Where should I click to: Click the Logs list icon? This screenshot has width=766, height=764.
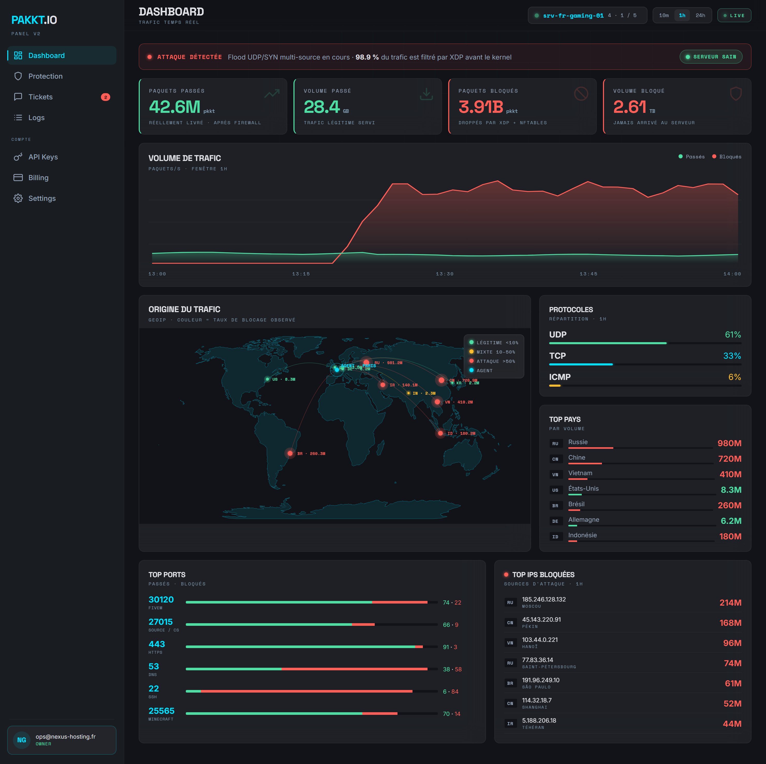tap(18, 117)
